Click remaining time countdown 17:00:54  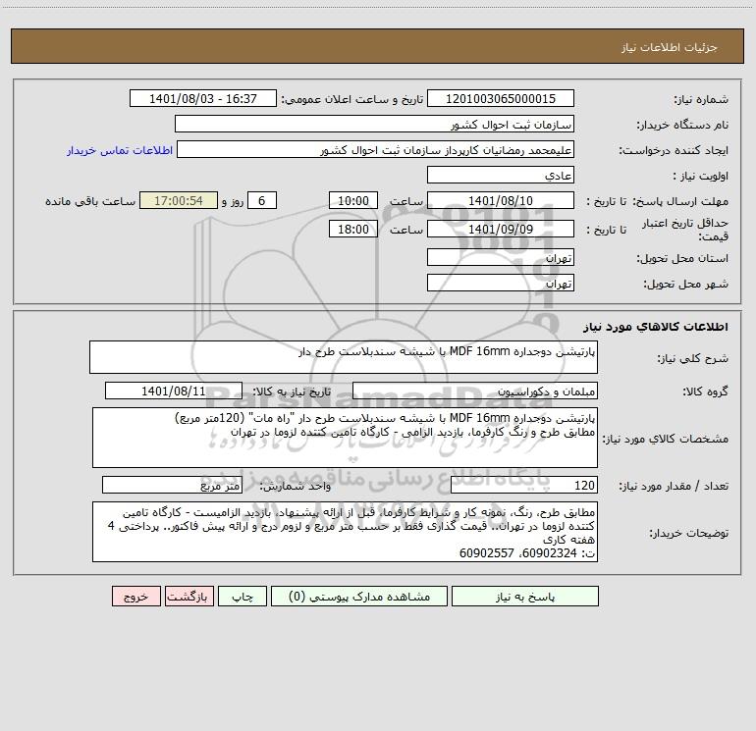click(x=179, y=200)
